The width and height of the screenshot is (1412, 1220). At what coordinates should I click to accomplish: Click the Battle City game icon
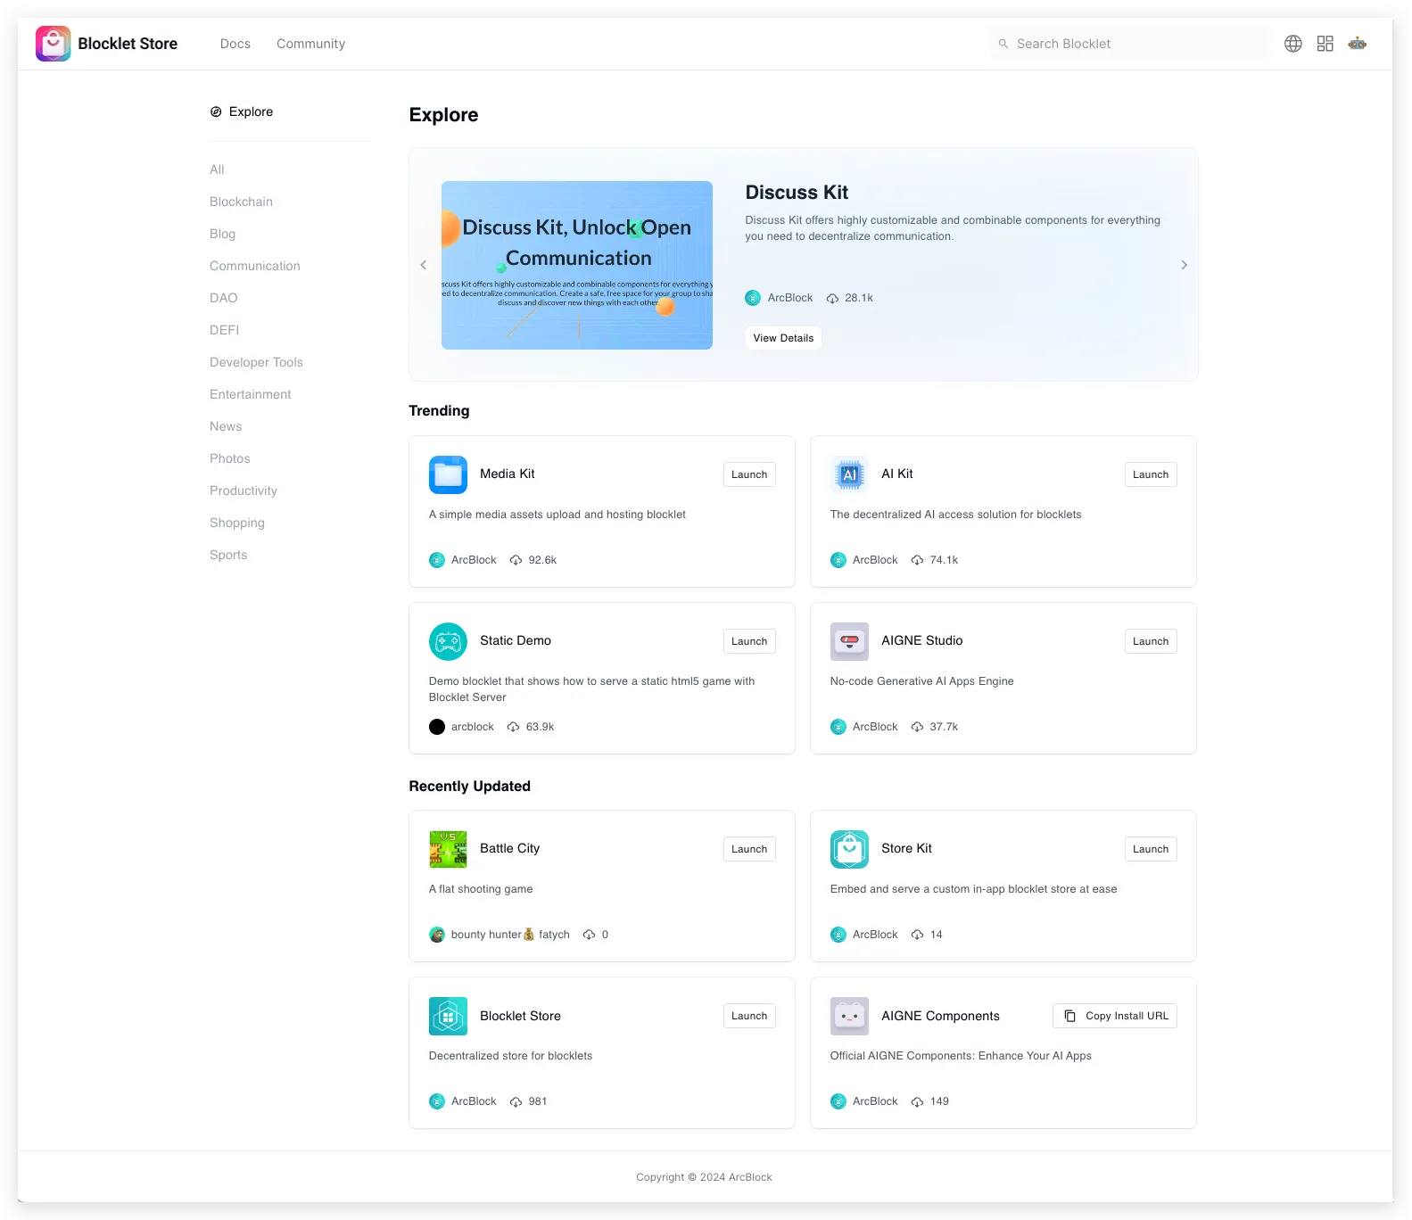pos(448,849)
